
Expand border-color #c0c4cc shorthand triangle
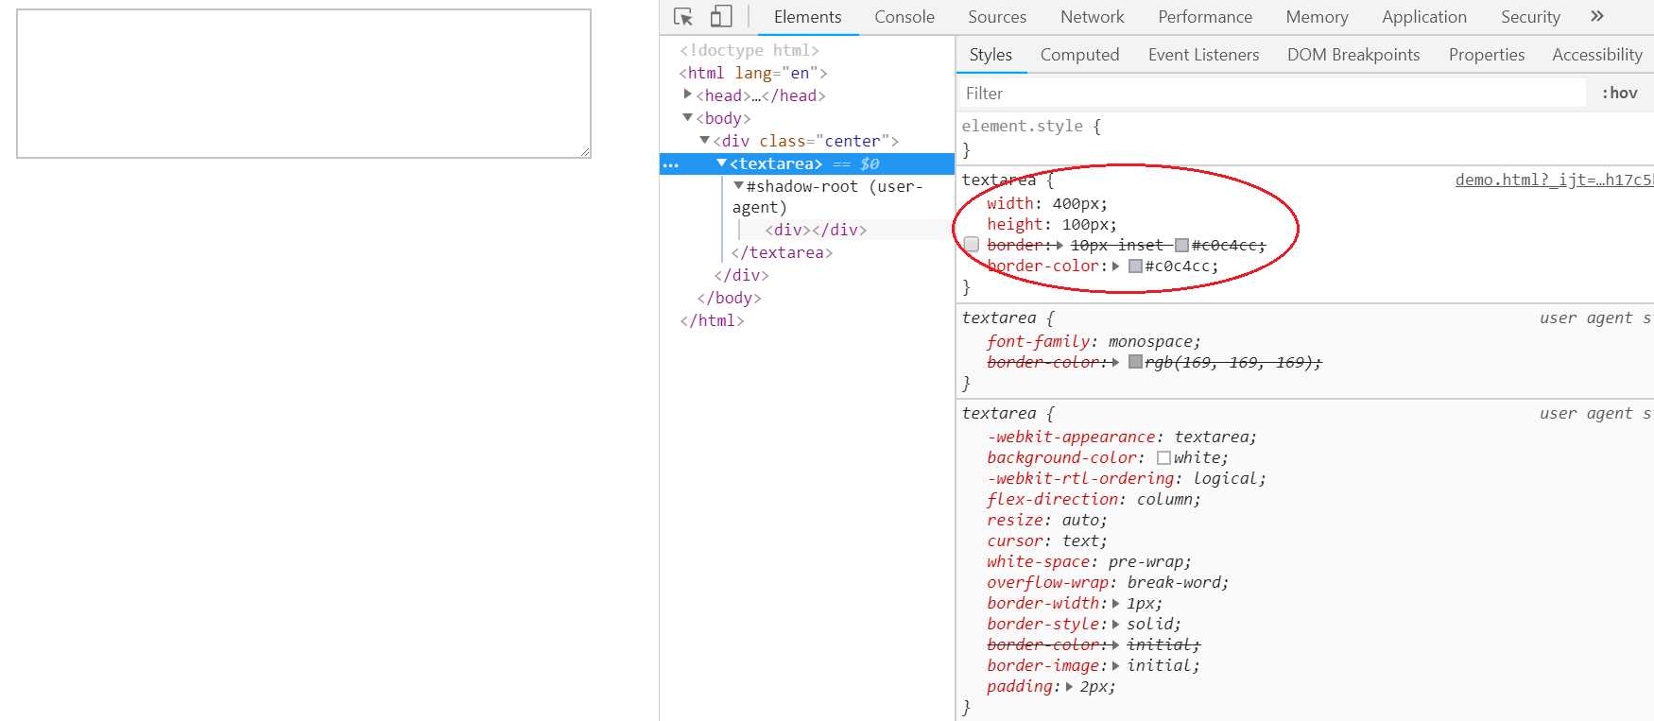tap(1116, 266)
